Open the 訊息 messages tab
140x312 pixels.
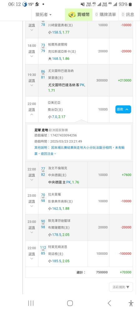128,15
